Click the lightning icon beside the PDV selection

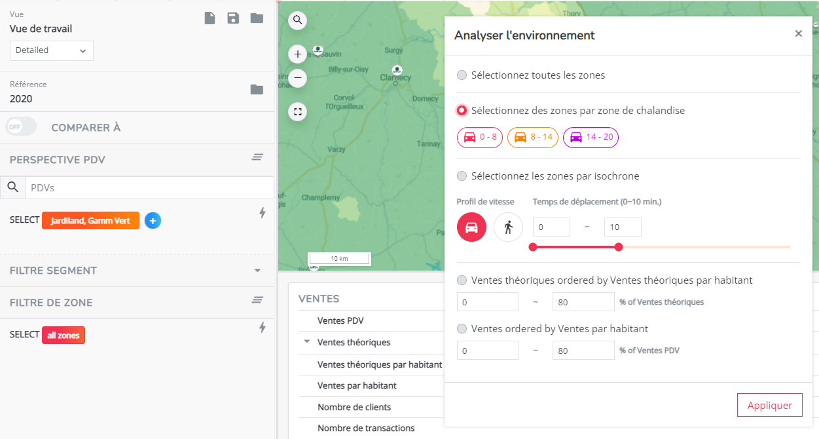(x=262, y=212)
